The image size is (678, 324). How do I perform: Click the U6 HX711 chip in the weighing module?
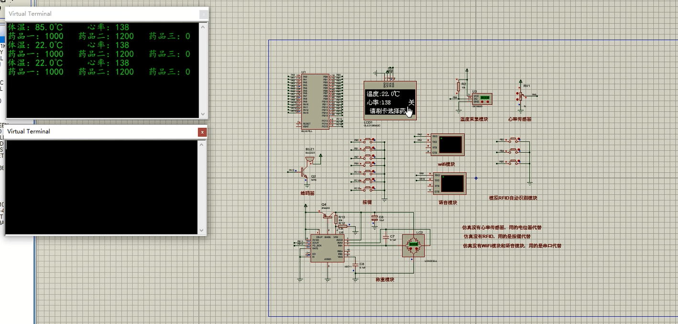point(327,248)
